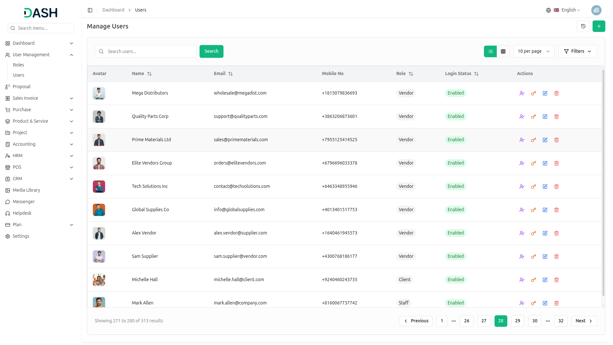This screenshot has width=613, height=345.
Task: Click the green add user plus button
Action: [x=599, y=26]
